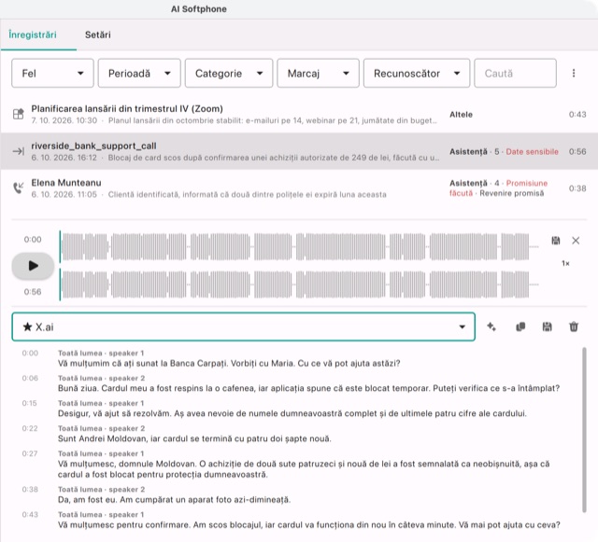Open the Recunoscător filter dropdown
598x542 pixels.
pos(417,73)
